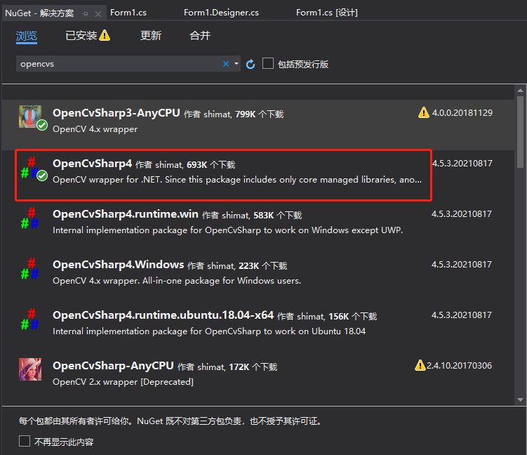This screenshot has width=527, height=455.
Task: Click the OpenCvSharp-AnyCPU Lena thumbnail icon
Action: pyautogui.click(x=29, y=370)
